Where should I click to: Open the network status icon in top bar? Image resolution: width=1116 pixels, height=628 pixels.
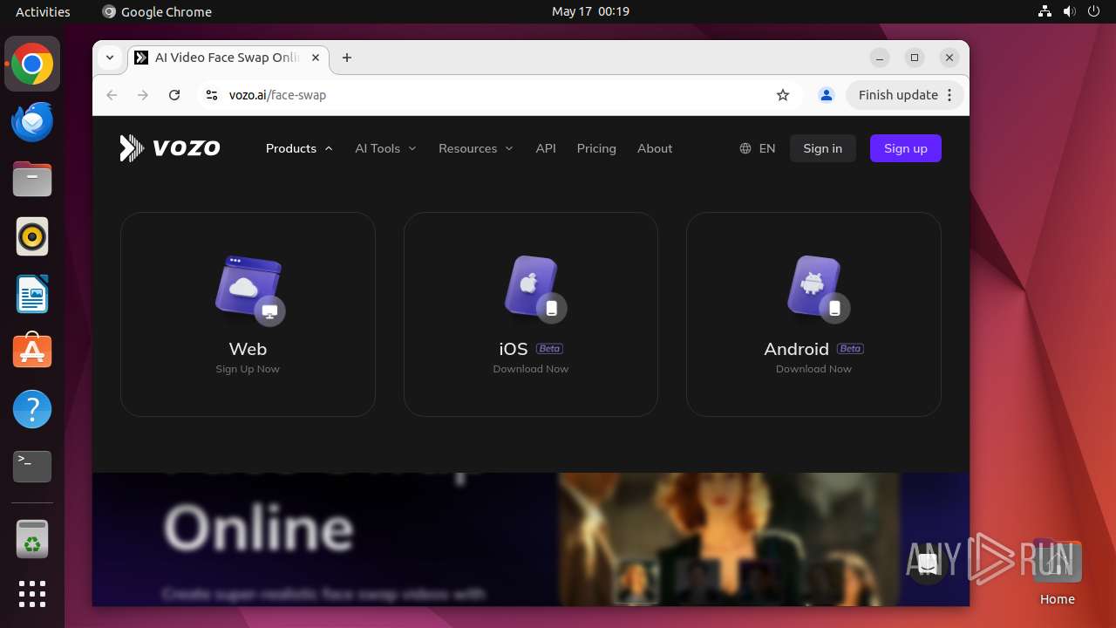coord(1045,11)
